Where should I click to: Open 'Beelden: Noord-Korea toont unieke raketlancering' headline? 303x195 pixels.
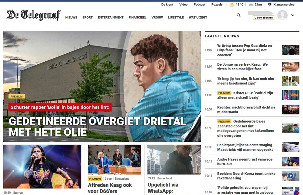tap(246, 176)
